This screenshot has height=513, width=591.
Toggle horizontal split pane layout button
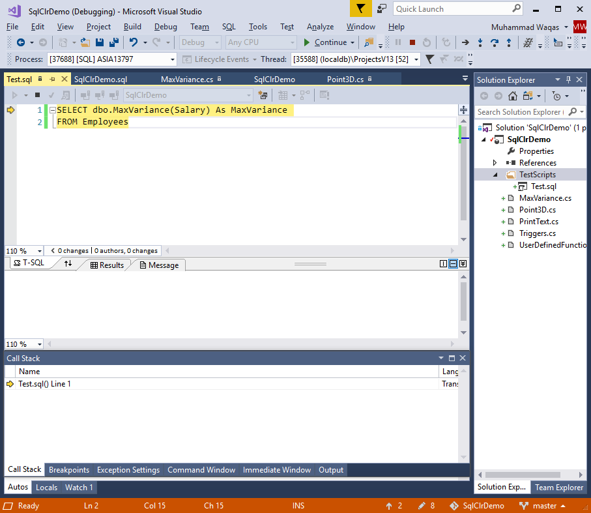(453, 263)
